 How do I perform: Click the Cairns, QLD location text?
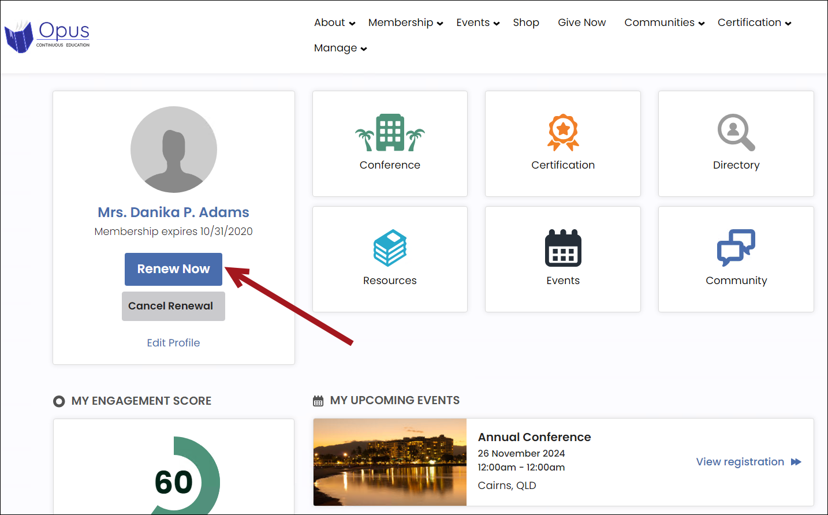coord(507,486)
